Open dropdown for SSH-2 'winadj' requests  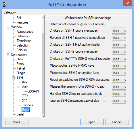click(x=119, y=59)
